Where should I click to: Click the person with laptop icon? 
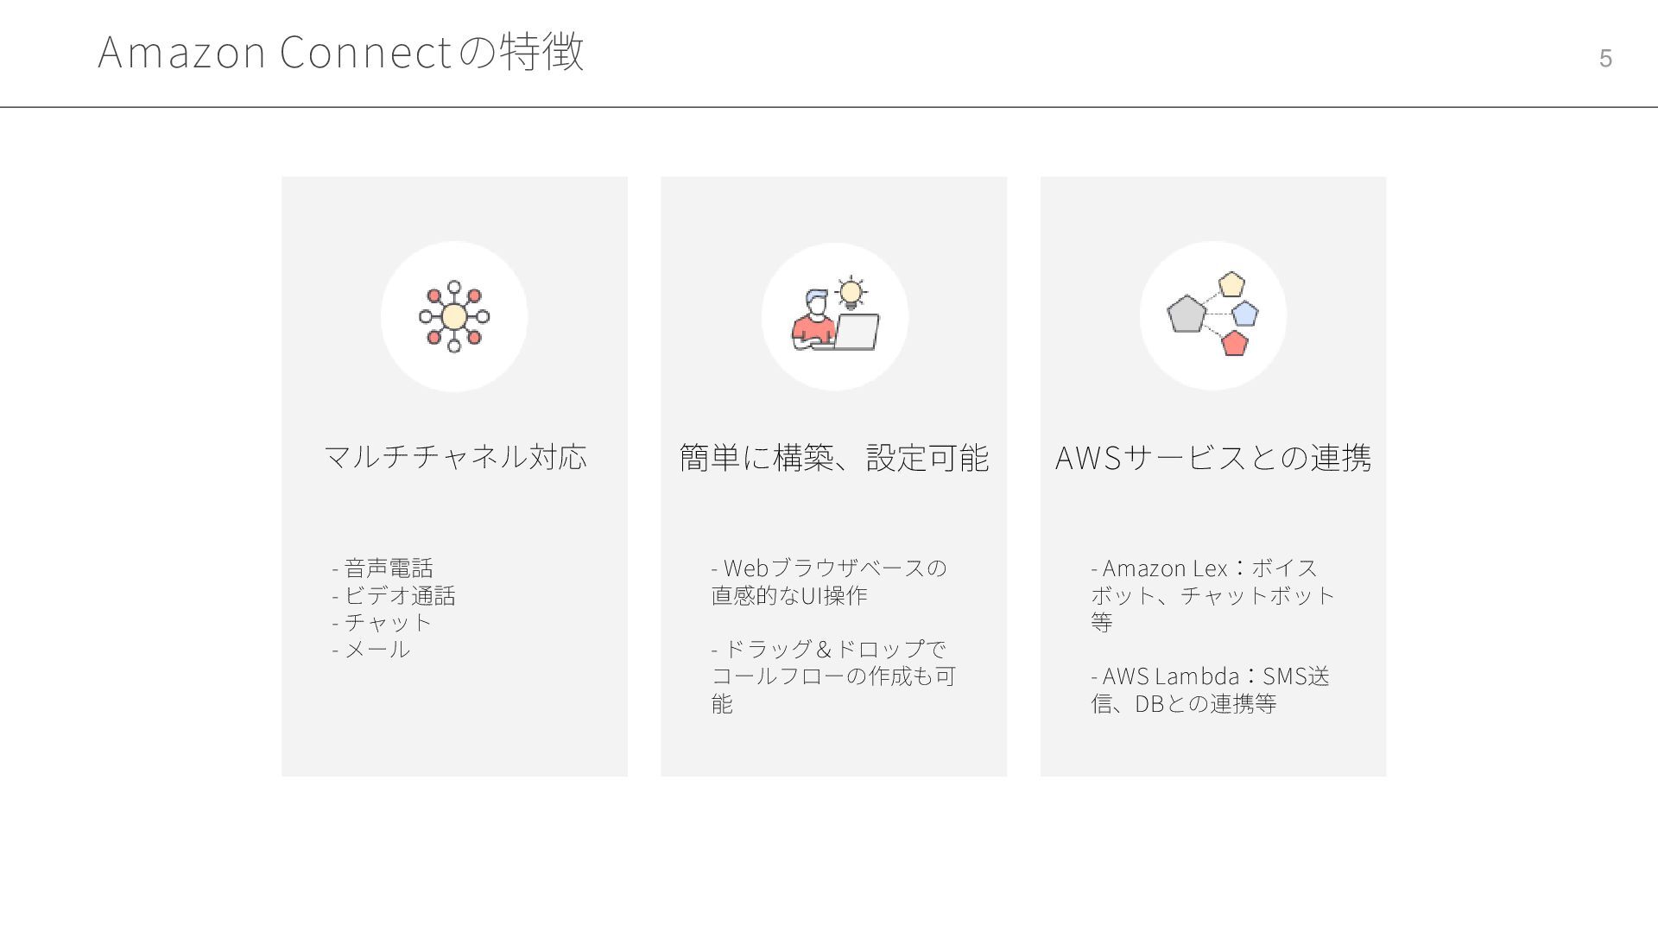tap(835, 314)
